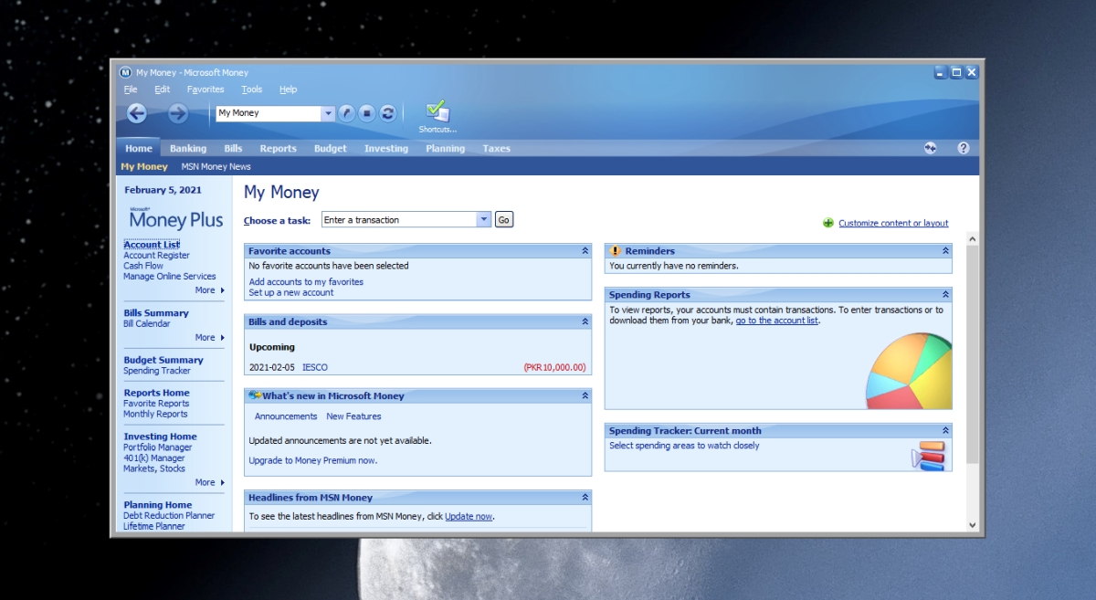The width and height of the screenshot is (1096, 600).
Task: Open the Edit menu
Action: coord(163,89)
